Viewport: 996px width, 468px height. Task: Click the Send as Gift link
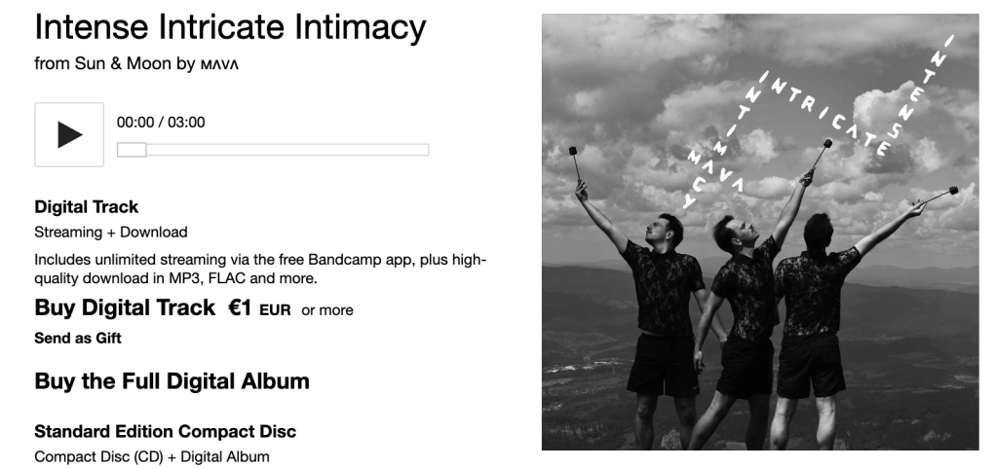[x=78, y=338]
